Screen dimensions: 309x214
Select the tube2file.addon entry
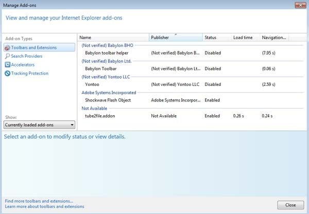click(190, 116)
